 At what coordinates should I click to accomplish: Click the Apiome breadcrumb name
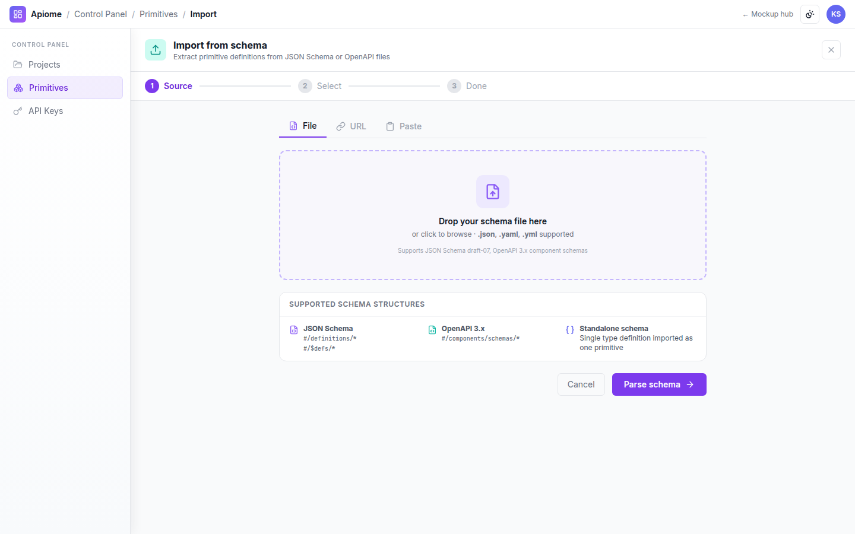tap(46, 14)
